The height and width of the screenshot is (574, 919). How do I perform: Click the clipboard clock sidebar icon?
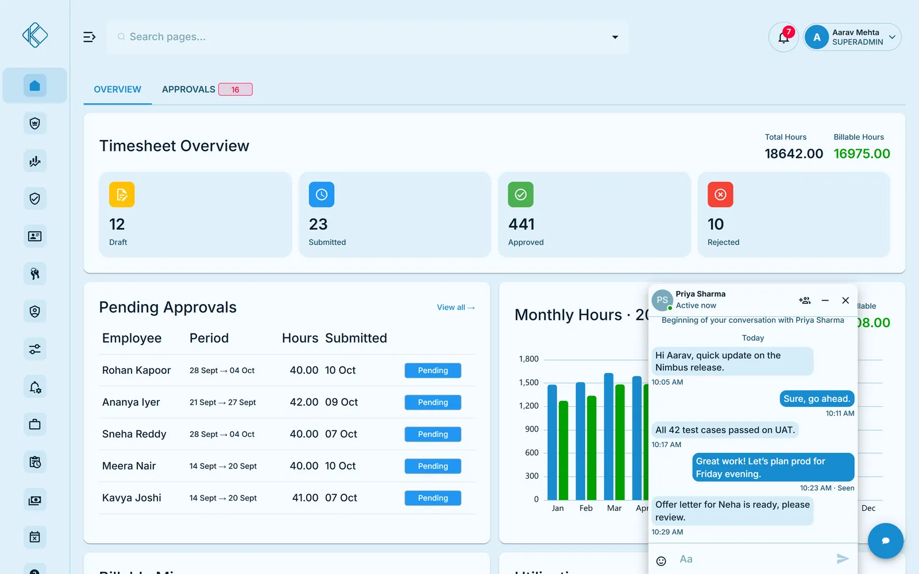click(x=35, y=462)
